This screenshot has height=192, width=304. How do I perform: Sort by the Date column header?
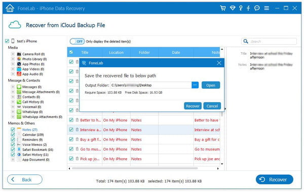tap(176, 52)
